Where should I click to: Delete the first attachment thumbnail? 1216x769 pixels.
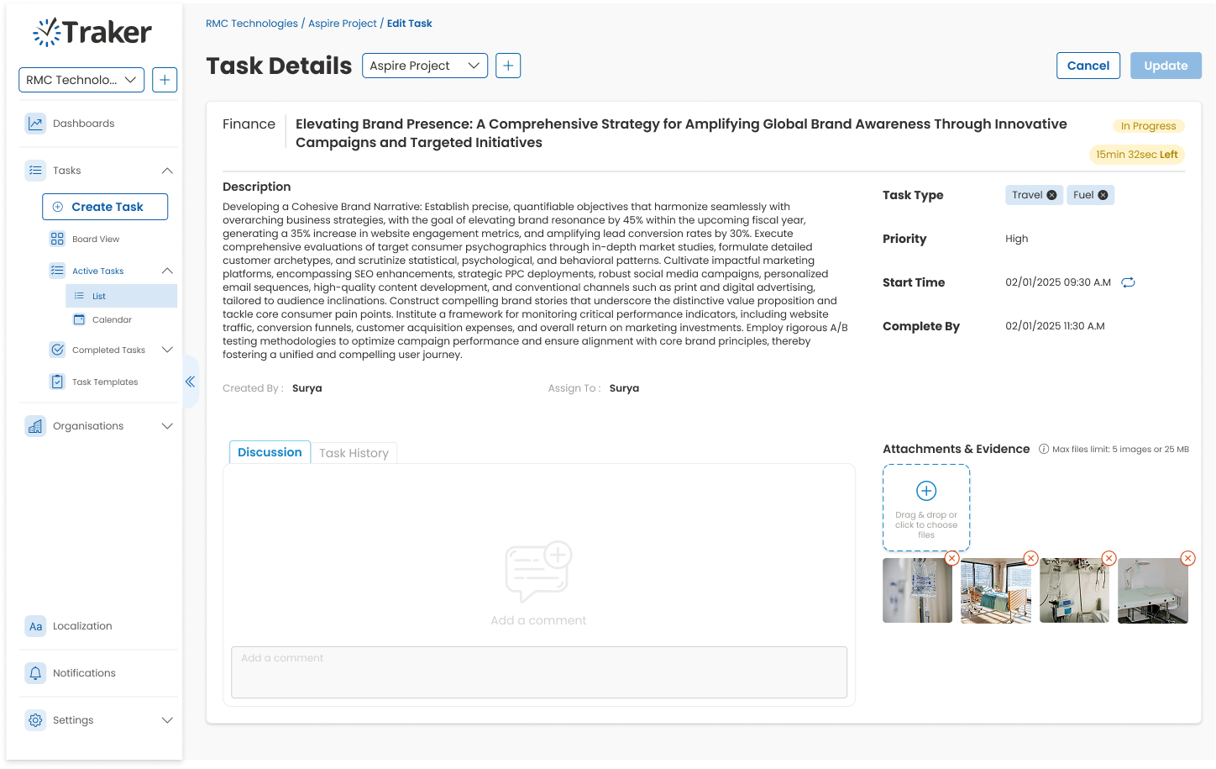tap(951, 558)
